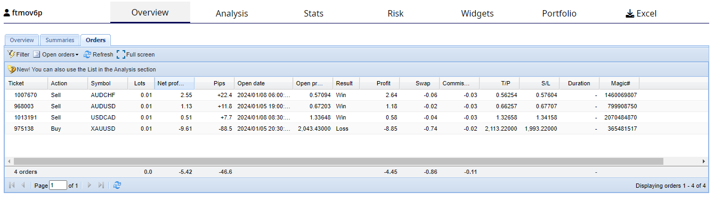Sort by the Profit column header
This screenshot has width=714, height=200.
click(379, 83)
